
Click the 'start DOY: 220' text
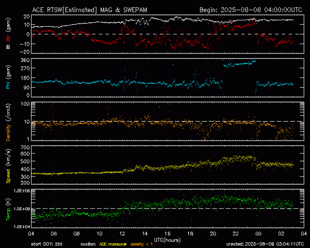[47, 244]
